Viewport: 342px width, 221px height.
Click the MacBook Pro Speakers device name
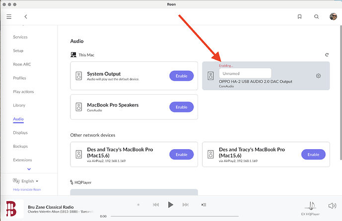(113, 105)
